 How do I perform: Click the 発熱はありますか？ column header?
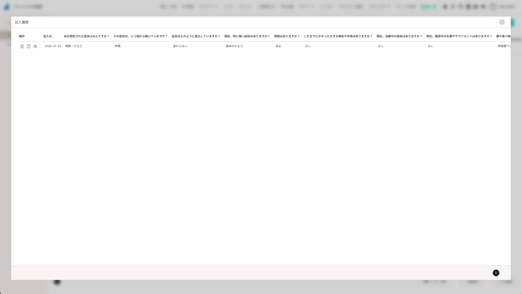tap(287, 36)
